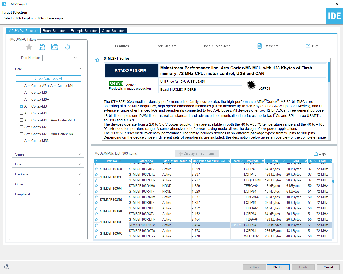The width and height of the screenshot is (343, 274).
Task: Favorite star for STM32F103RBTx row
Action: tap(96, 225)
